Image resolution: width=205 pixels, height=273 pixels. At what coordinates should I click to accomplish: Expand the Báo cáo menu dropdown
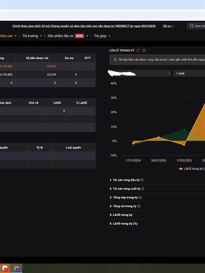(x=8, y=36)
